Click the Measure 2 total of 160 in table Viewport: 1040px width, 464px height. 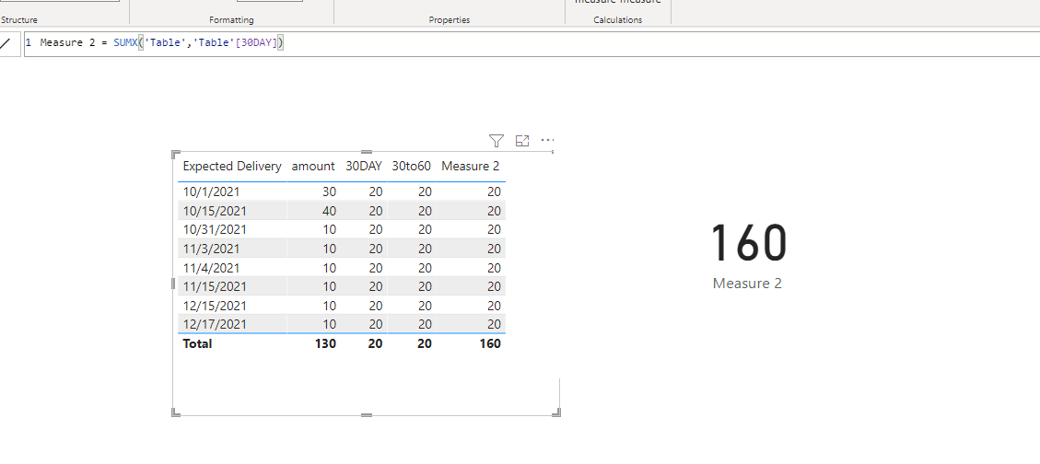click(x=490, y=343)
